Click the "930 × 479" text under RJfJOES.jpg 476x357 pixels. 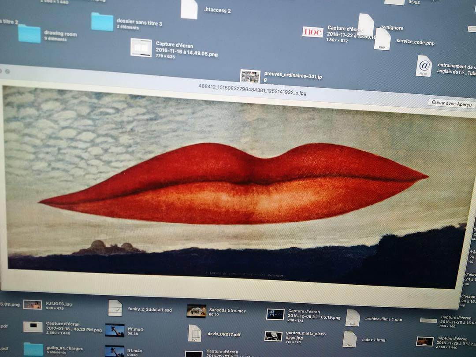click(55, 308)
